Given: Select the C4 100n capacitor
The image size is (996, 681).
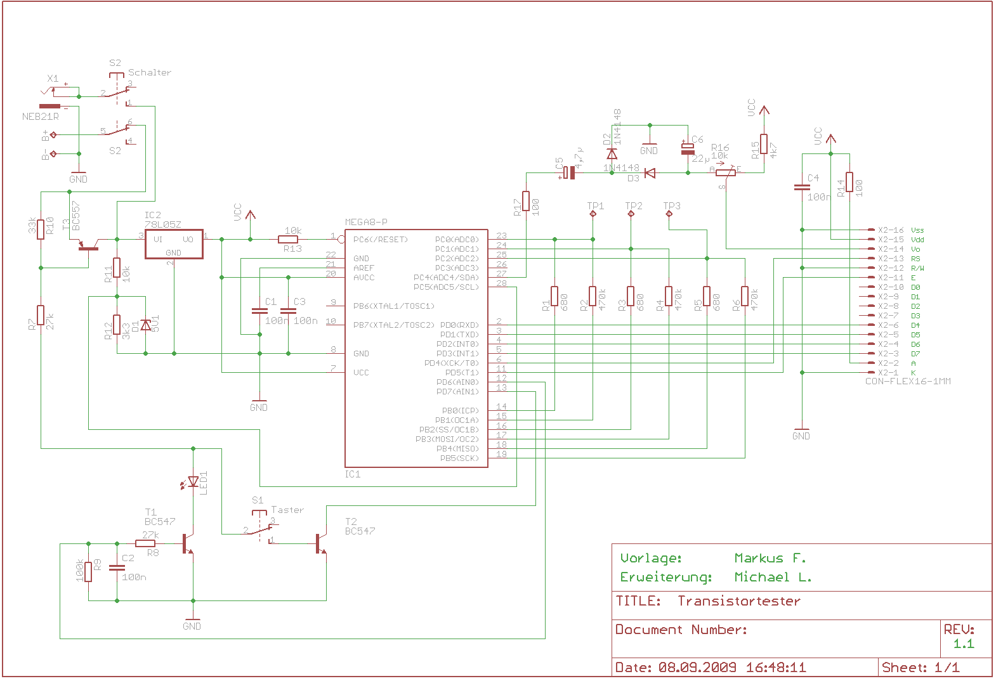Looking at the screenshot, I should [802, 188].
